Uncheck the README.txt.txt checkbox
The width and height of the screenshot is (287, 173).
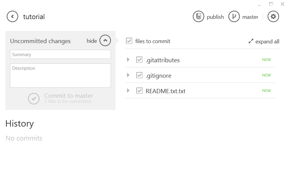[x=140, y=91]
